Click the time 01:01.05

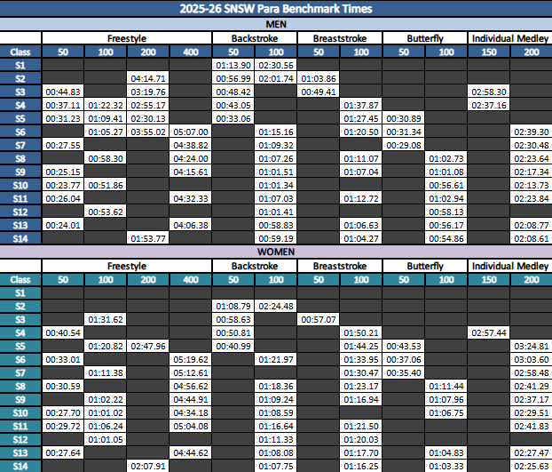tap(106, 440)
